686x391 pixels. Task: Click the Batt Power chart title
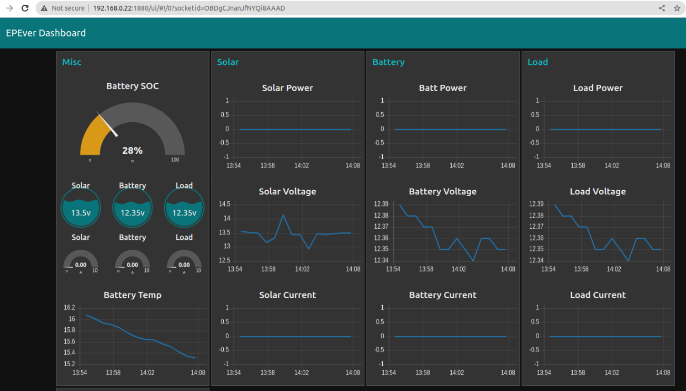(443, 88)
